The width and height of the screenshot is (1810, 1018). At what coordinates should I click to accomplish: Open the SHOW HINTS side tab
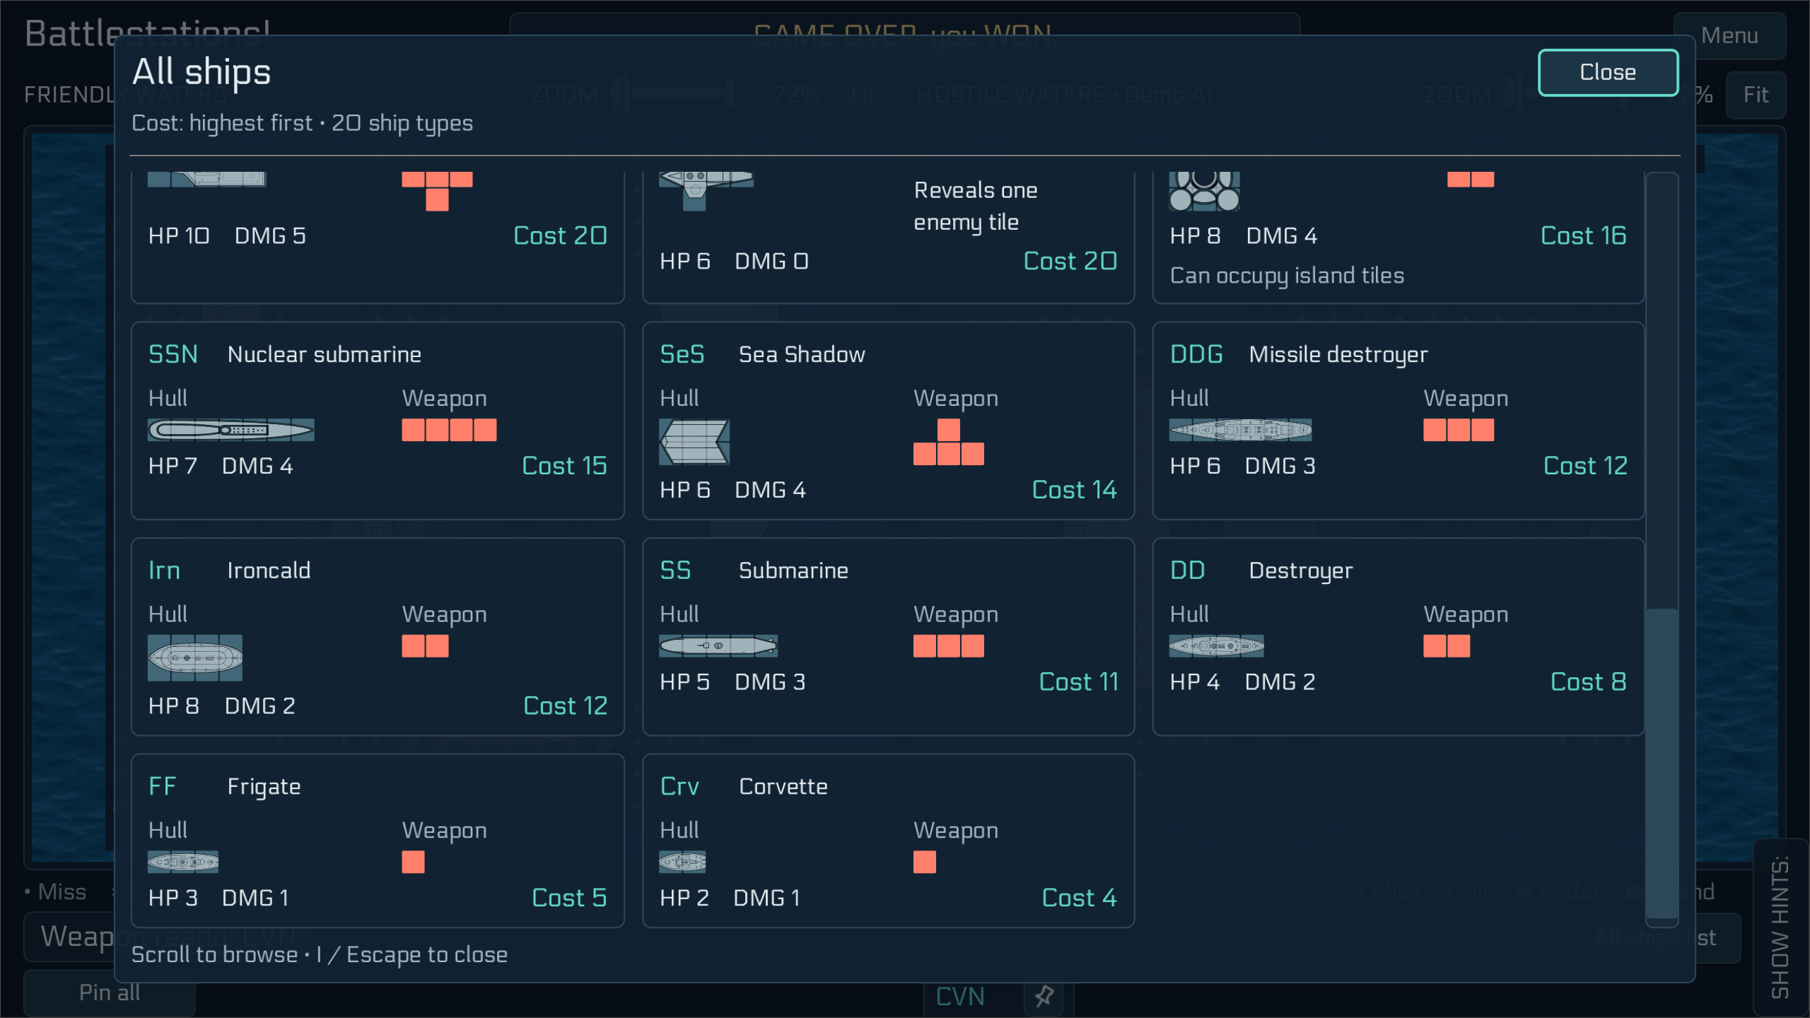[1780, 928]
